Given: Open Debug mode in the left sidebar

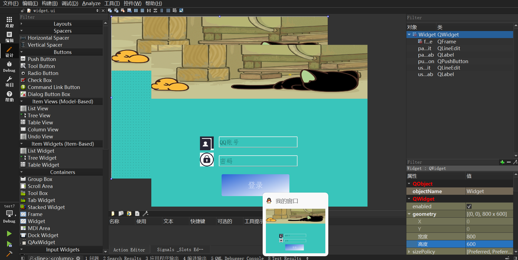Looking at the screenshot, I should pyautogui.click(x=9, y=67).
